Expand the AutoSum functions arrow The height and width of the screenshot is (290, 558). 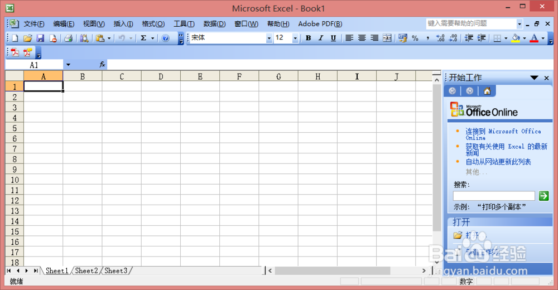[152, 38]
